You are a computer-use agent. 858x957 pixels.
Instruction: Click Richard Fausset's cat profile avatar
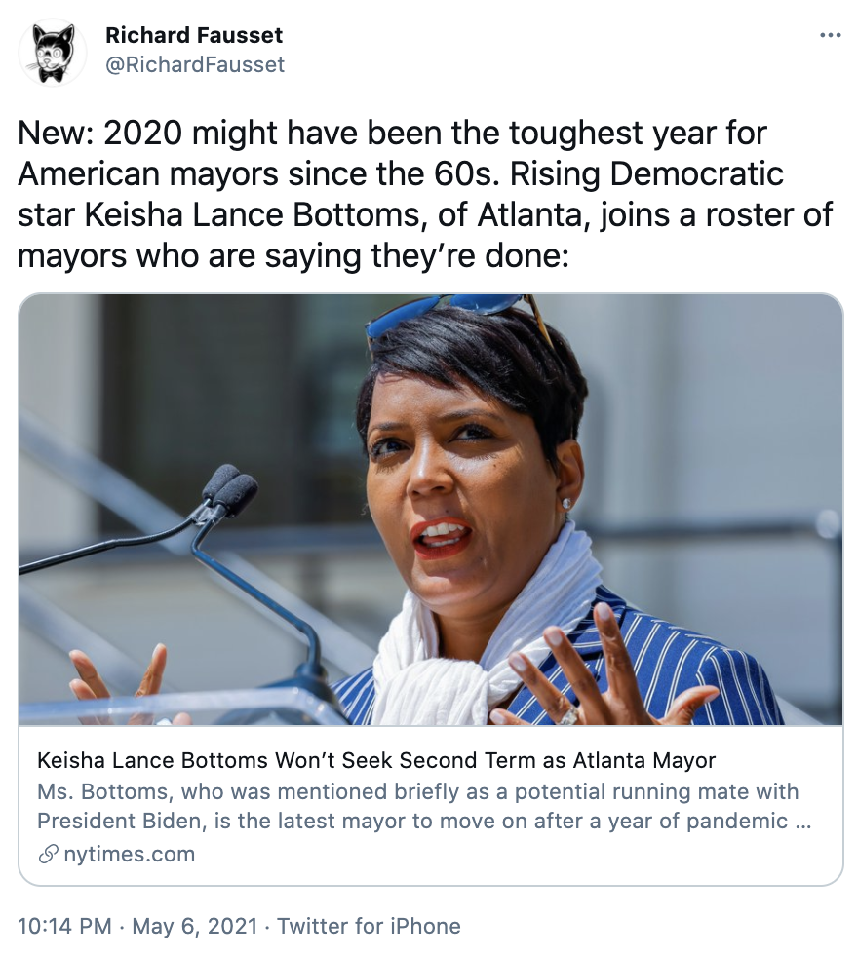coord(53,51)
